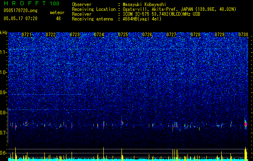Click the 0721 time marker
The width and height of the screenshot is (253, 161).
click(27, 35)
